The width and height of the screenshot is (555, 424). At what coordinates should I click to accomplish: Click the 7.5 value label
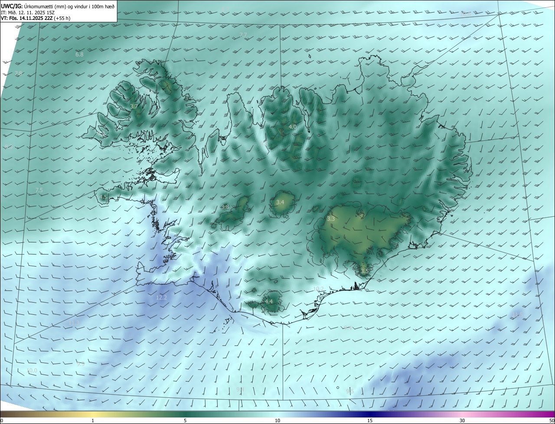[39, 190]
